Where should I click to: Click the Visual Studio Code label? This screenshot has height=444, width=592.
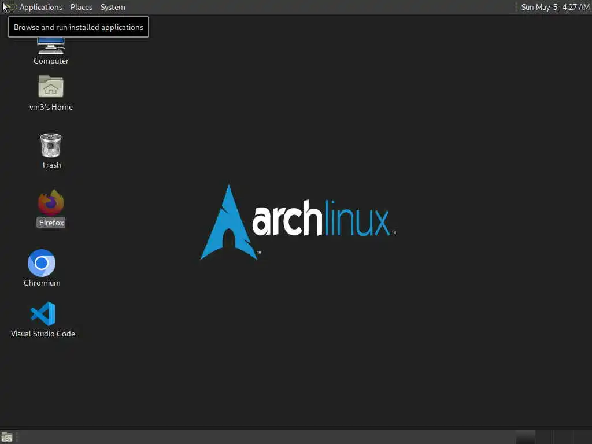pos(43,334)
